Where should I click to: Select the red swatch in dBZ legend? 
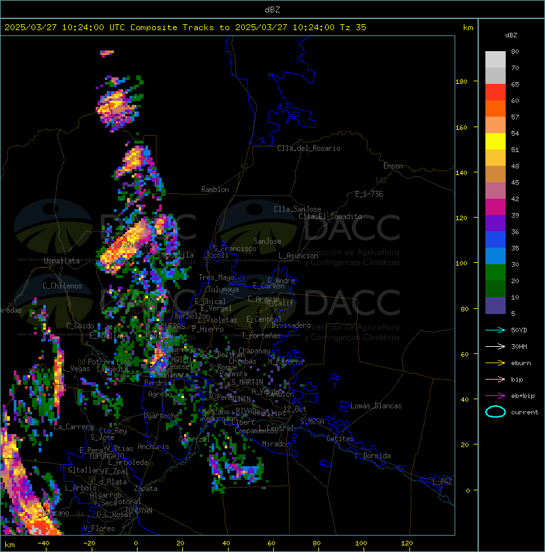pos(495,92)
